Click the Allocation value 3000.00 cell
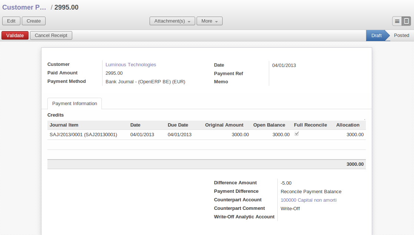The width and height of the screenshot is (414, 235). (x=355, y=135)
